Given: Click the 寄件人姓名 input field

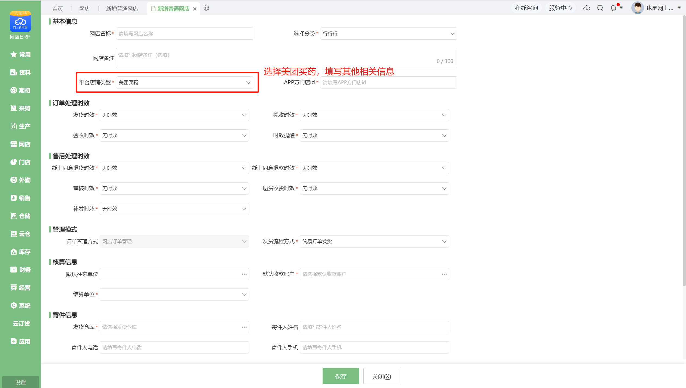Looking at the screenshot, I should (x=374, y=327).
